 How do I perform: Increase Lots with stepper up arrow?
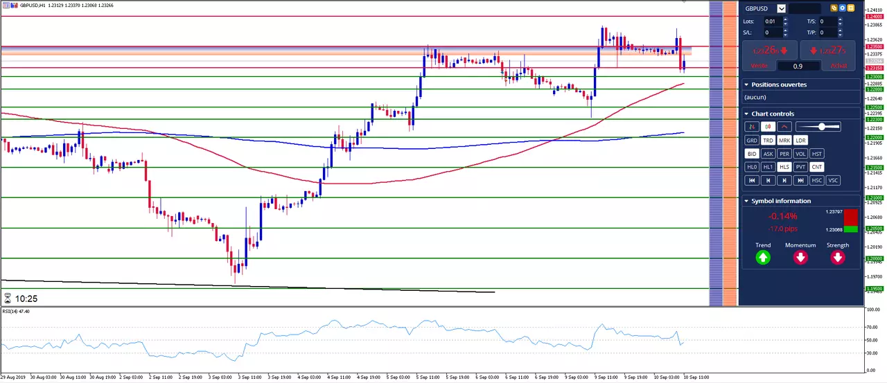785,19
